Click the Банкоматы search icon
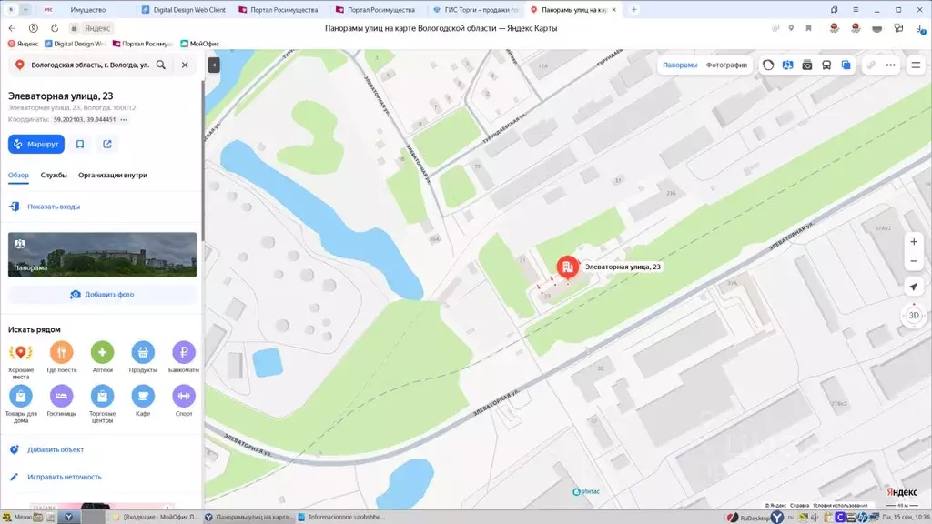This screenshot has height=524, width=932. [x=185, y=353]
